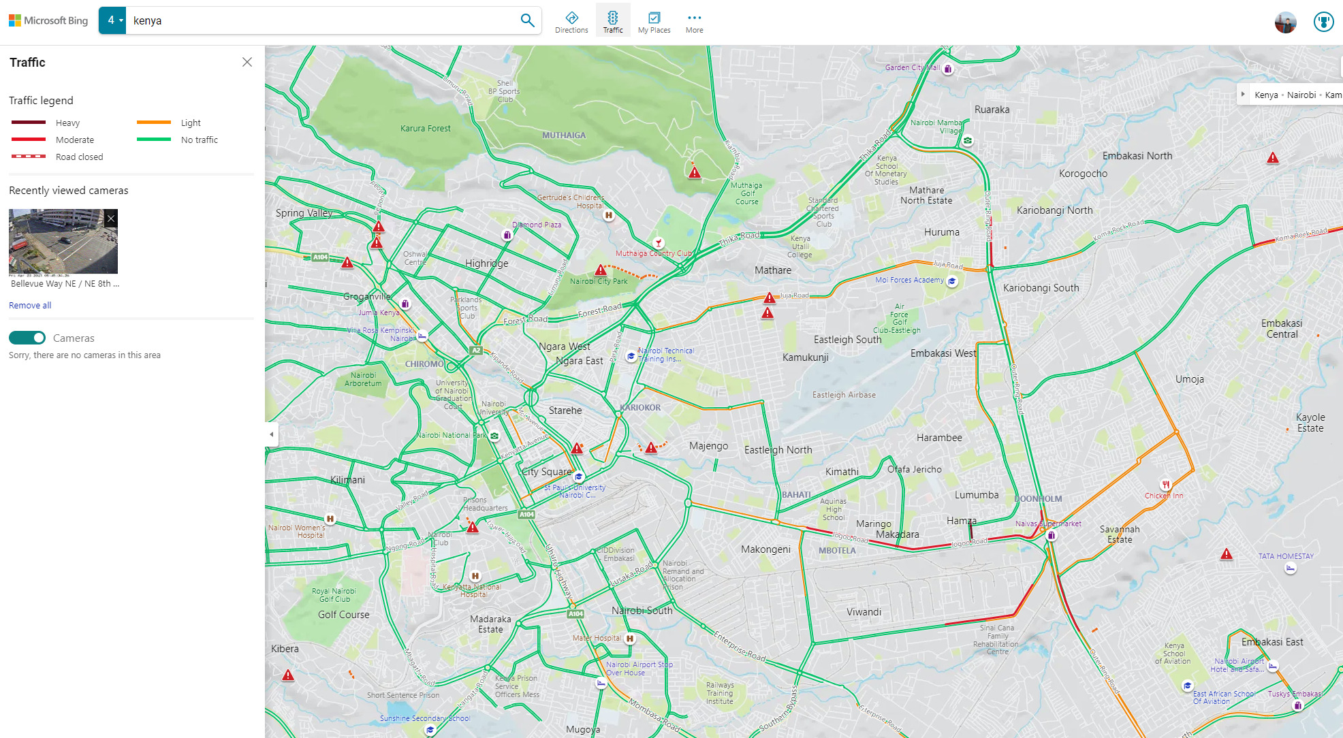Disable the Cameras toggle
The width and height of the screenshot is (1343, 738).
[x=27, y=338]
